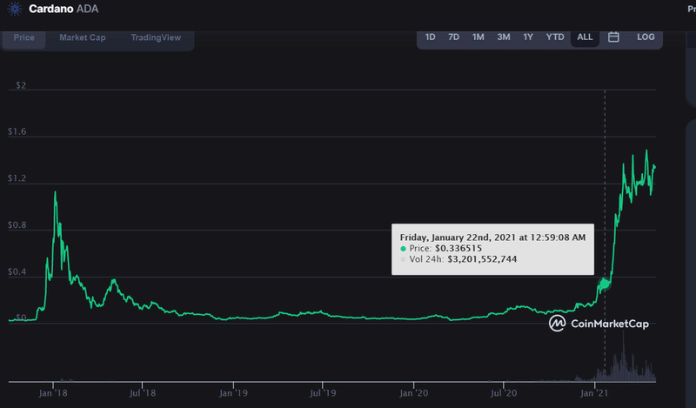Click the $0.4 y-axis label
The image size is (696, 408).
click(17, 271)
